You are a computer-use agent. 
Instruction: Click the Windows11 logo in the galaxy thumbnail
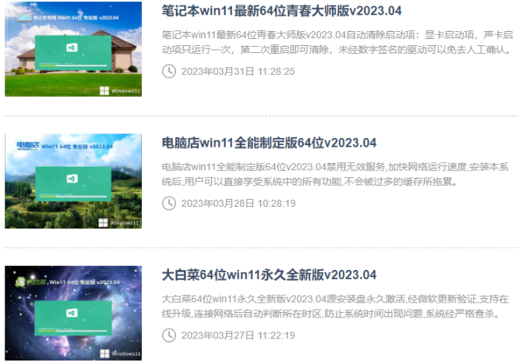pos(120,353)
